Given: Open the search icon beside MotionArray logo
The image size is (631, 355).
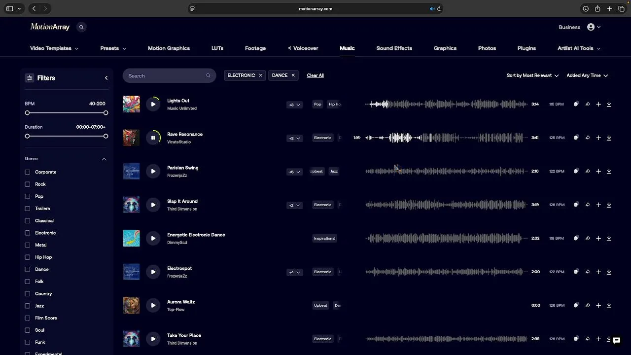Looking at the screenshot, I should click(x=81, y=27).
